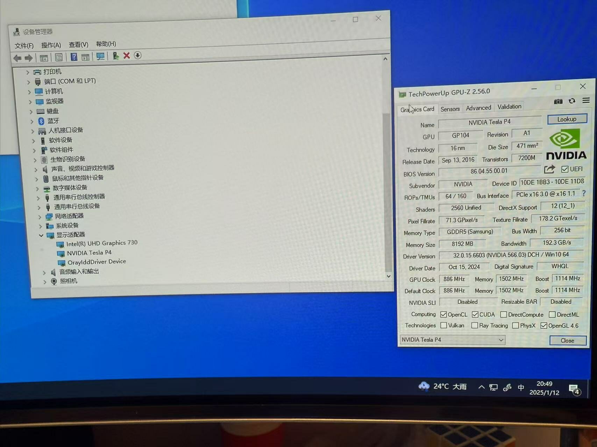The height and width of the screenshot is (447, 597).
Task: Click the Back arrow in Device Manager toolbar
Action: 17,58
